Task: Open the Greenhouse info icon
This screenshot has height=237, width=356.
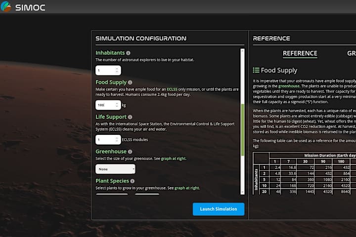Action: (x=130, y=152)
